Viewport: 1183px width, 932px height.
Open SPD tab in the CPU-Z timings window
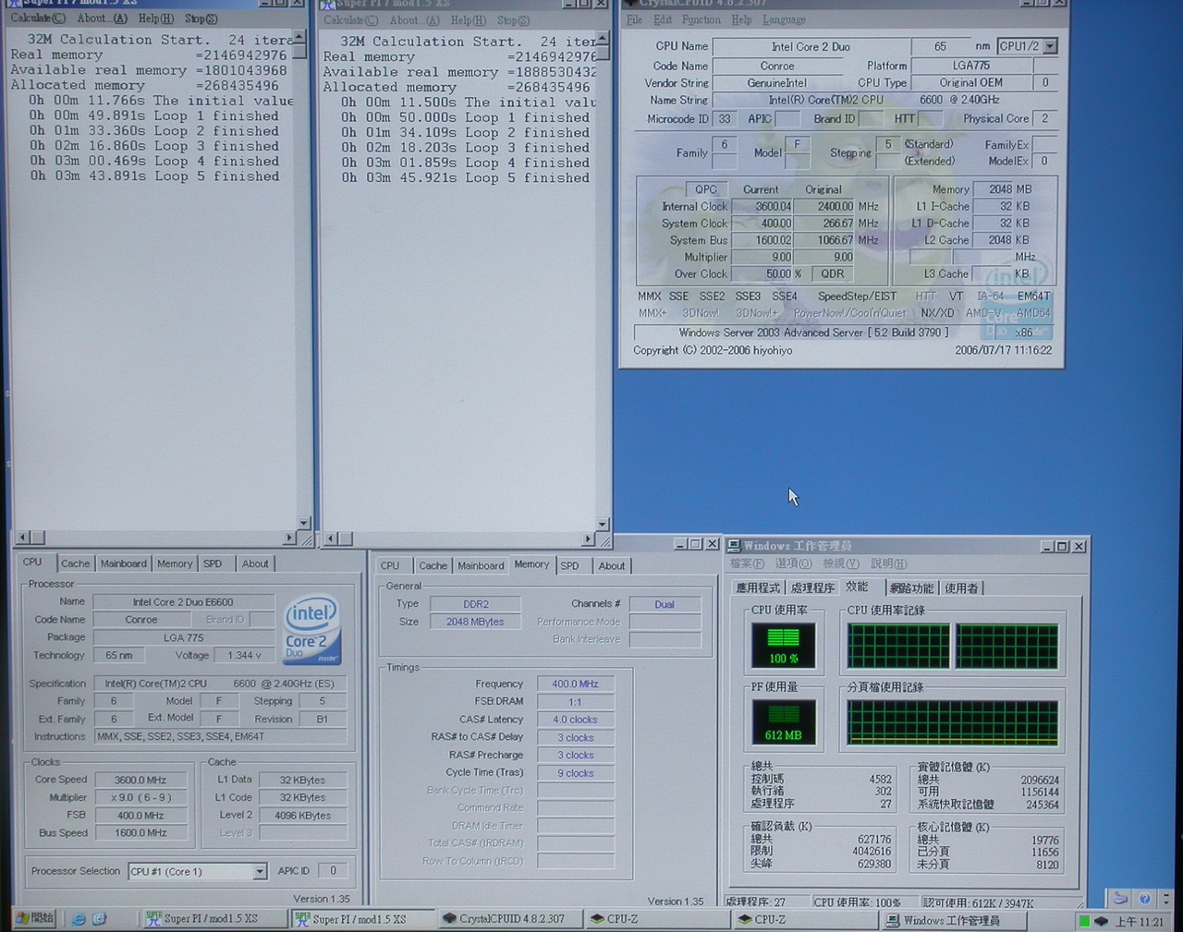[570, 565]
